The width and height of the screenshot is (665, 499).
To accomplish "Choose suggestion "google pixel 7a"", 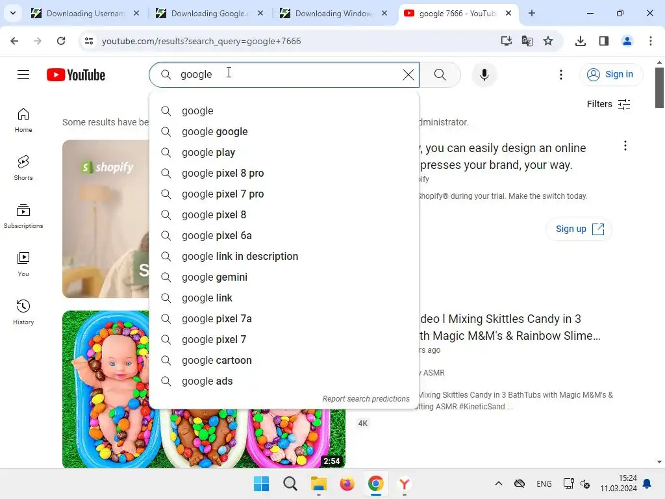I will [x=284, y=318].
